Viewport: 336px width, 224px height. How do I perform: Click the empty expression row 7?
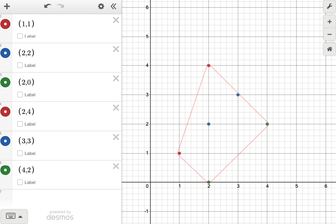[66, 197]
